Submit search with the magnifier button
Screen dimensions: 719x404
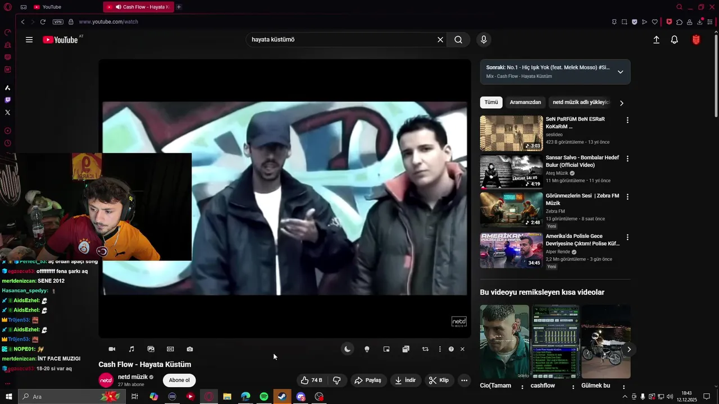(458, 40)
